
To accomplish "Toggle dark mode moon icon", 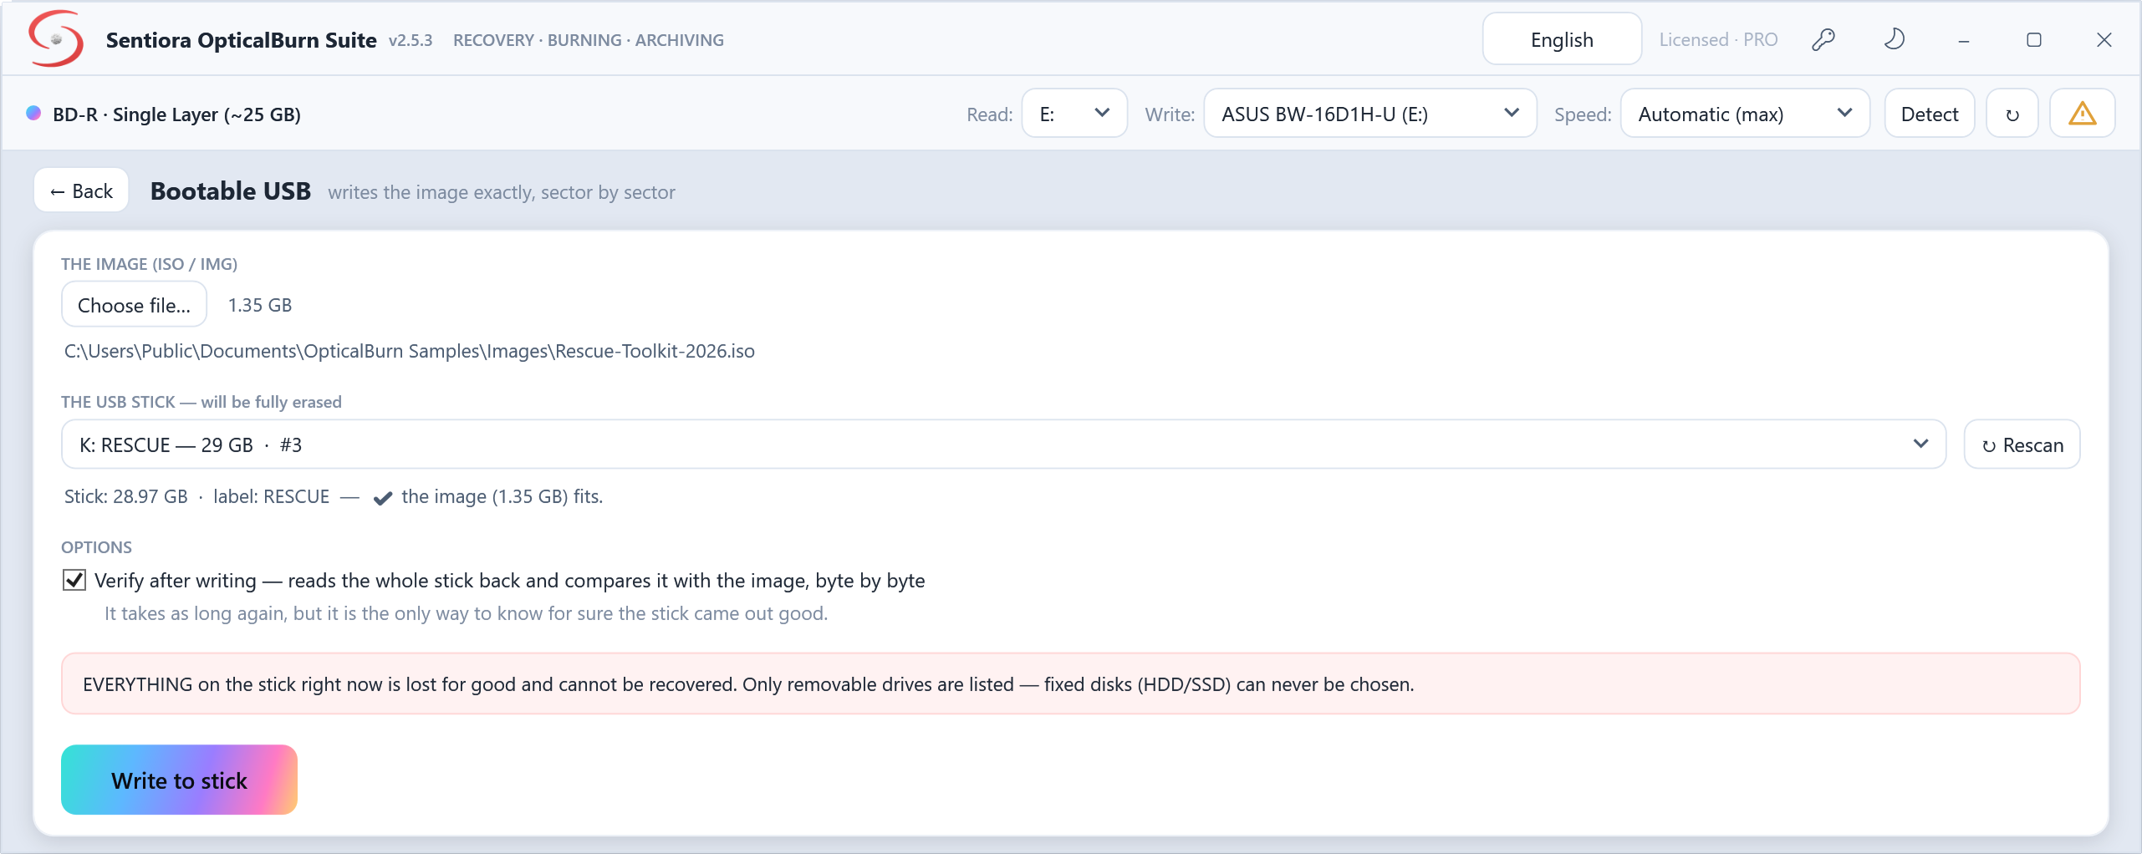I will (x=1894, y=39).
